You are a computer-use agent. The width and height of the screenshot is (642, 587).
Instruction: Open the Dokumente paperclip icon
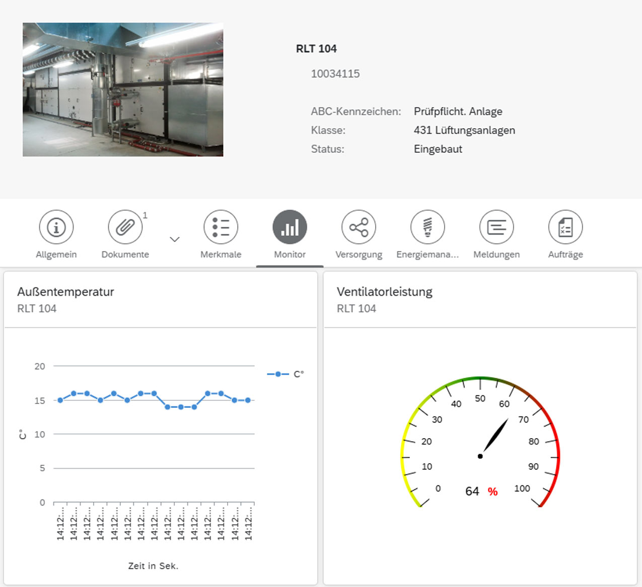click(125, 227)
